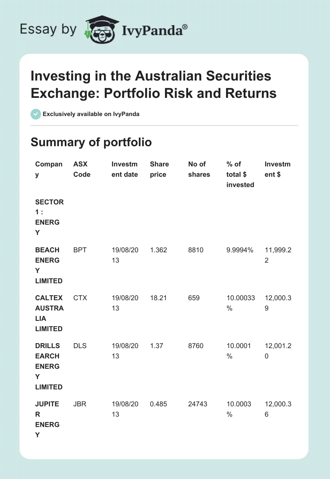
Task: Select the 18.21 share price value
Action: pos(158,298)
